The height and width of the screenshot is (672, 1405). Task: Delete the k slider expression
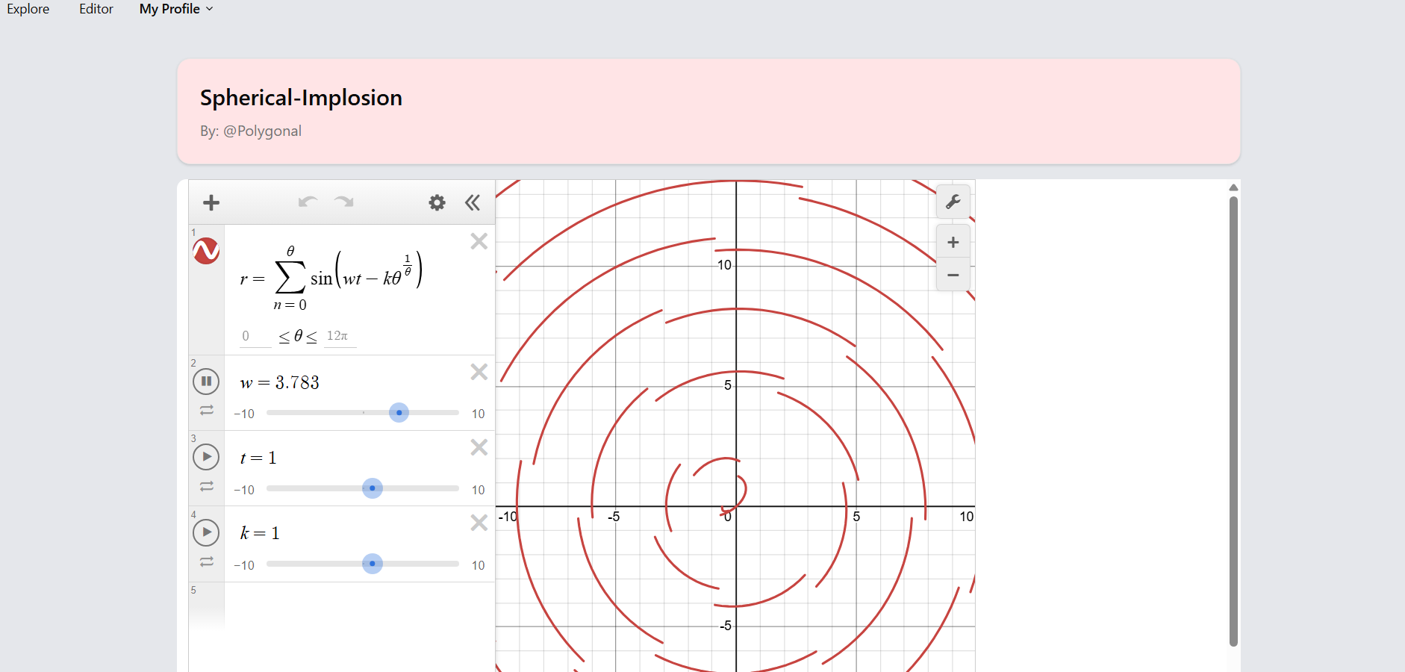[x=479, y=523]
